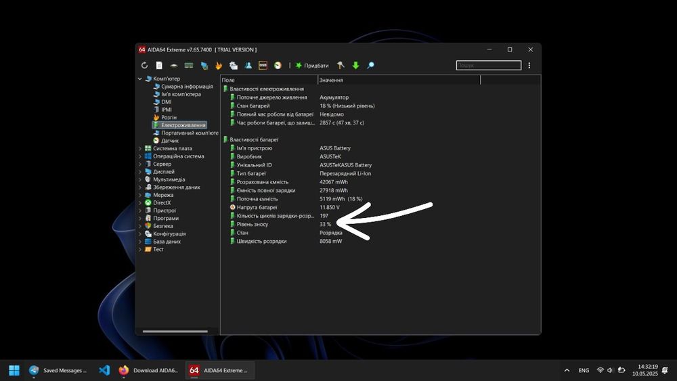Click the Властивості батареї group header
This screenshot has width=677, height=381.
point(250,140)
